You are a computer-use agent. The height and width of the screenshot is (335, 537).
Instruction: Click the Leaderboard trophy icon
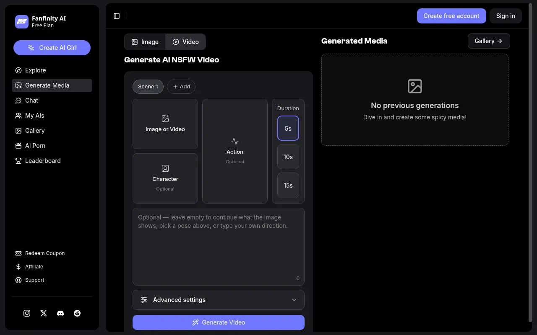[x=18, y=161]
